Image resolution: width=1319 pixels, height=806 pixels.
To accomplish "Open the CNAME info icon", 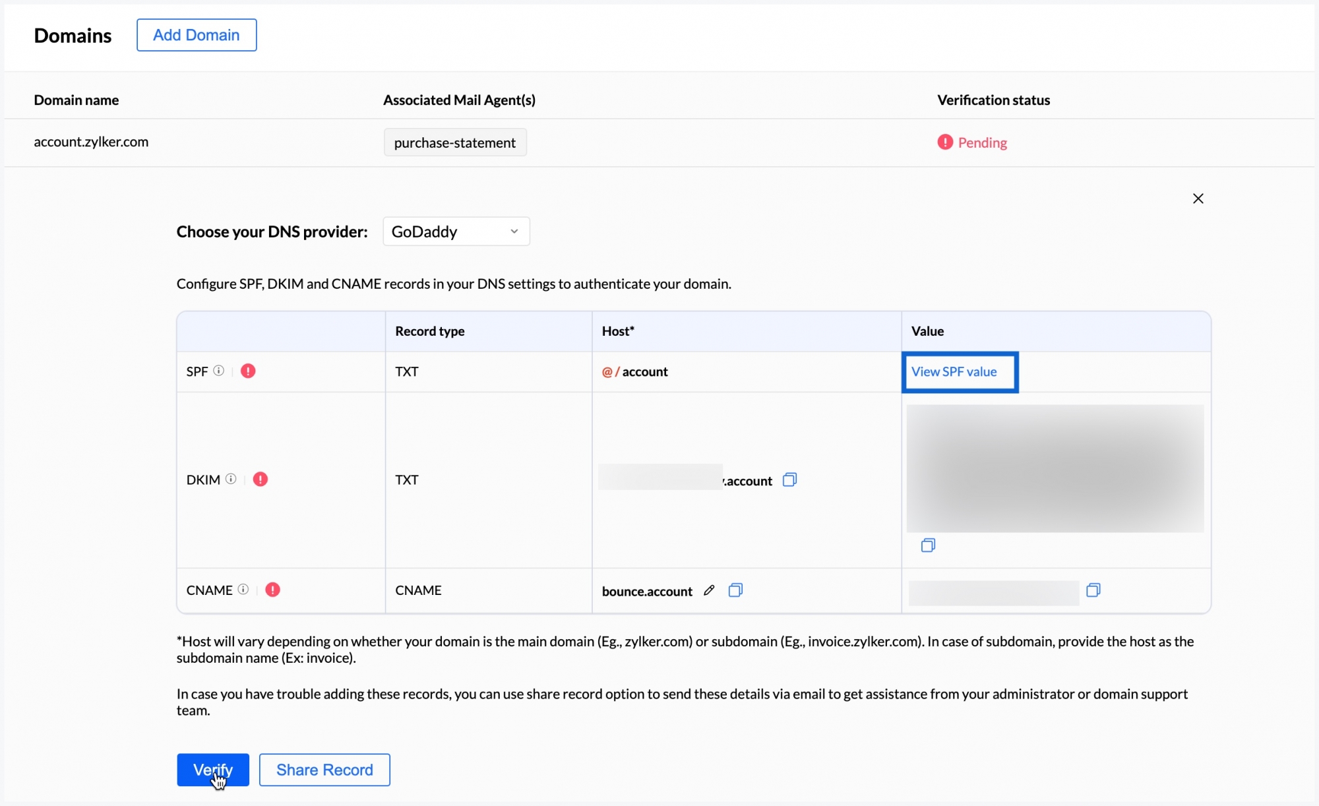I will pyautogui.click(x=243, y=590).
